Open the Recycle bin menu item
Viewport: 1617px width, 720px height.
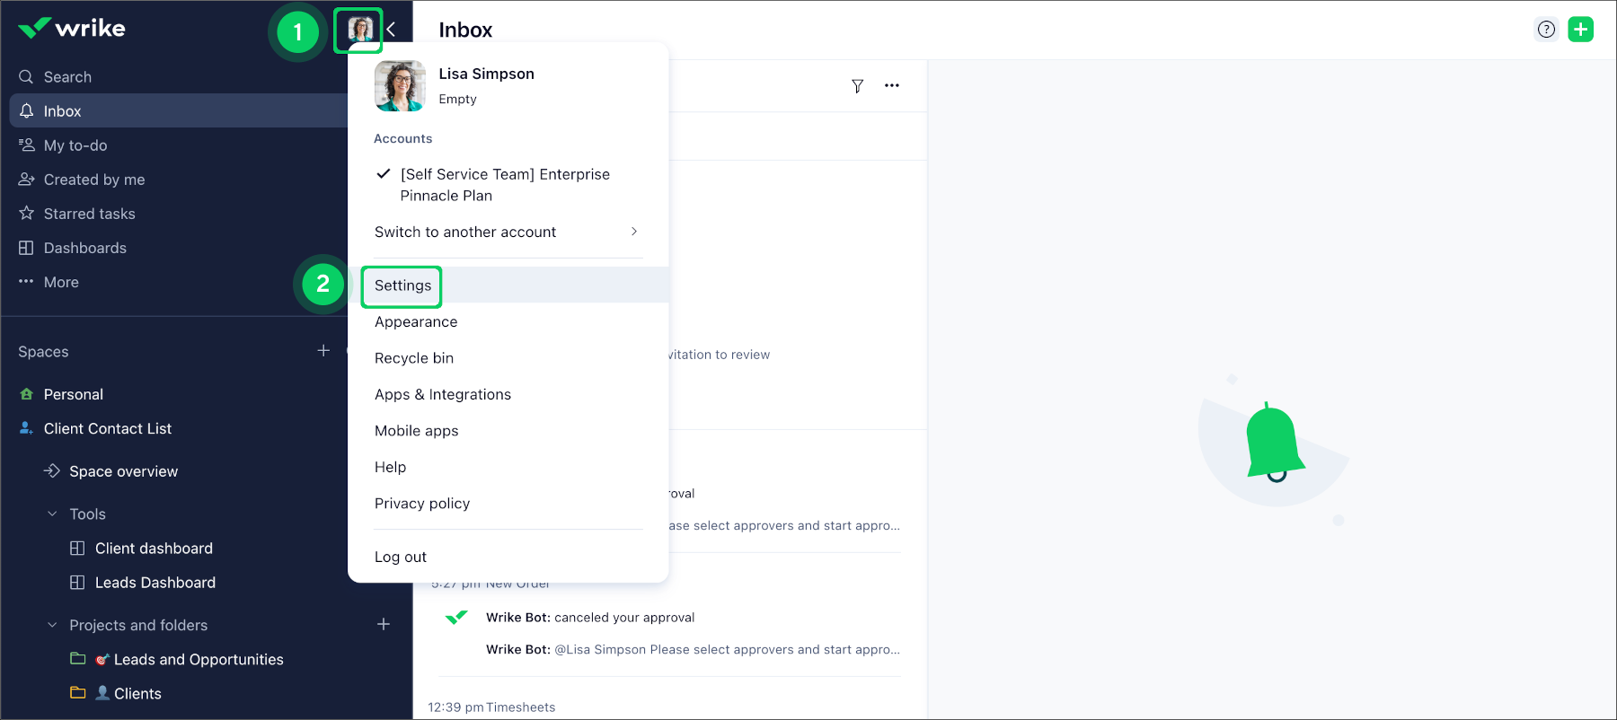pyautogui.click(x=414, y=358)
